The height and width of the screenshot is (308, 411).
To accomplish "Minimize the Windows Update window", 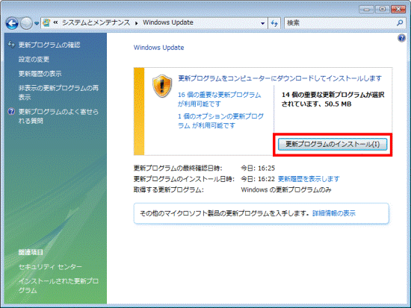I will click(366, 10).
